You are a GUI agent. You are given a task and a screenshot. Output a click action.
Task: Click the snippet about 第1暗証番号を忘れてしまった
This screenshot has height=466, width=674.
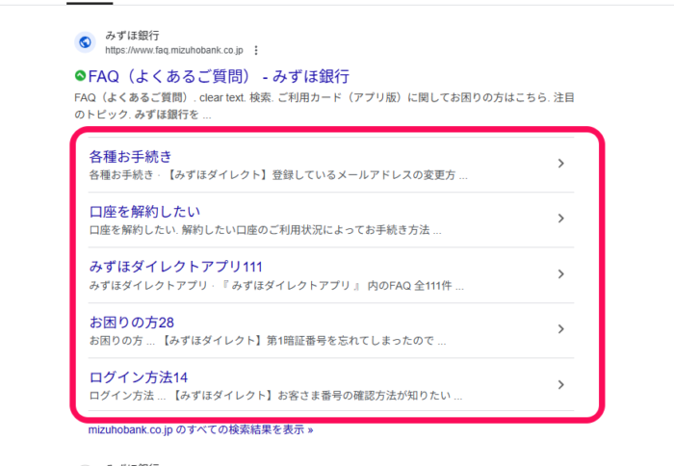[x=268, y=341]
